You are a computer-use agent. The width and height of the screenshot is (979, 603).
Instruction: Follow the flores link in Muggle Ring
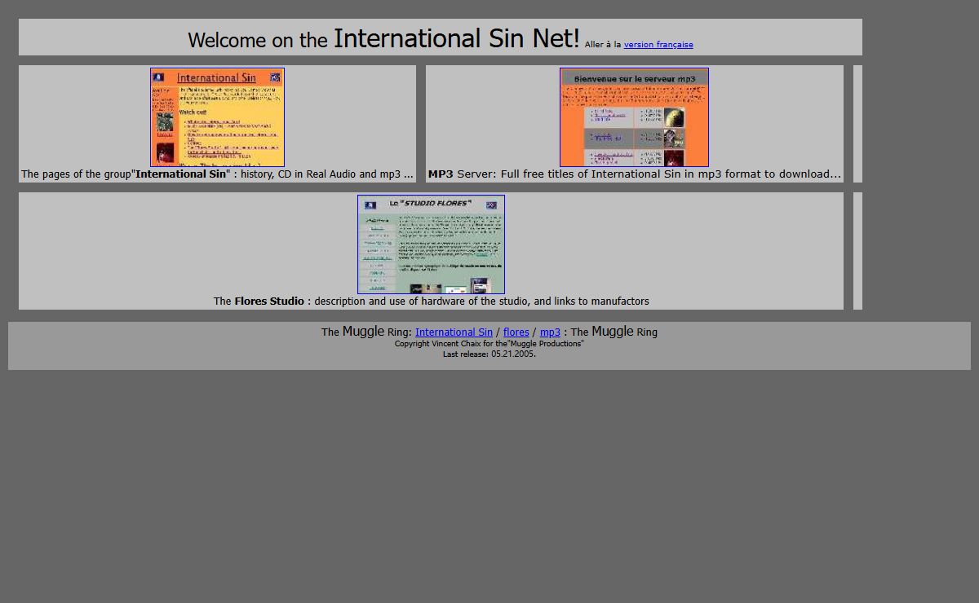(x=516, y=332)
